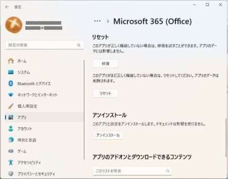The height and width of the screenshot is (179, 228).
Task: Maximize the settings window
Action: [x=207, y=5]
